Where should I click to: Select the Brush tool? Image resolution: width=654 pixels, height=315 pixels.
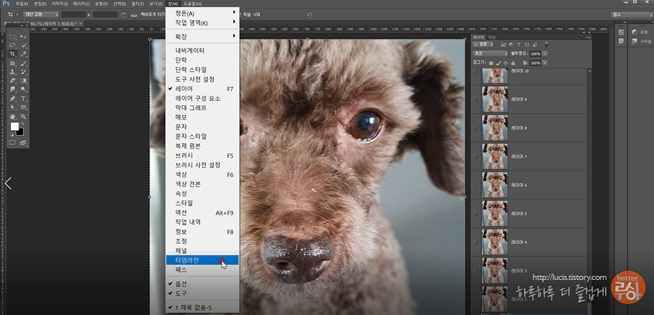pyautogui.click(x=24, y=63)
